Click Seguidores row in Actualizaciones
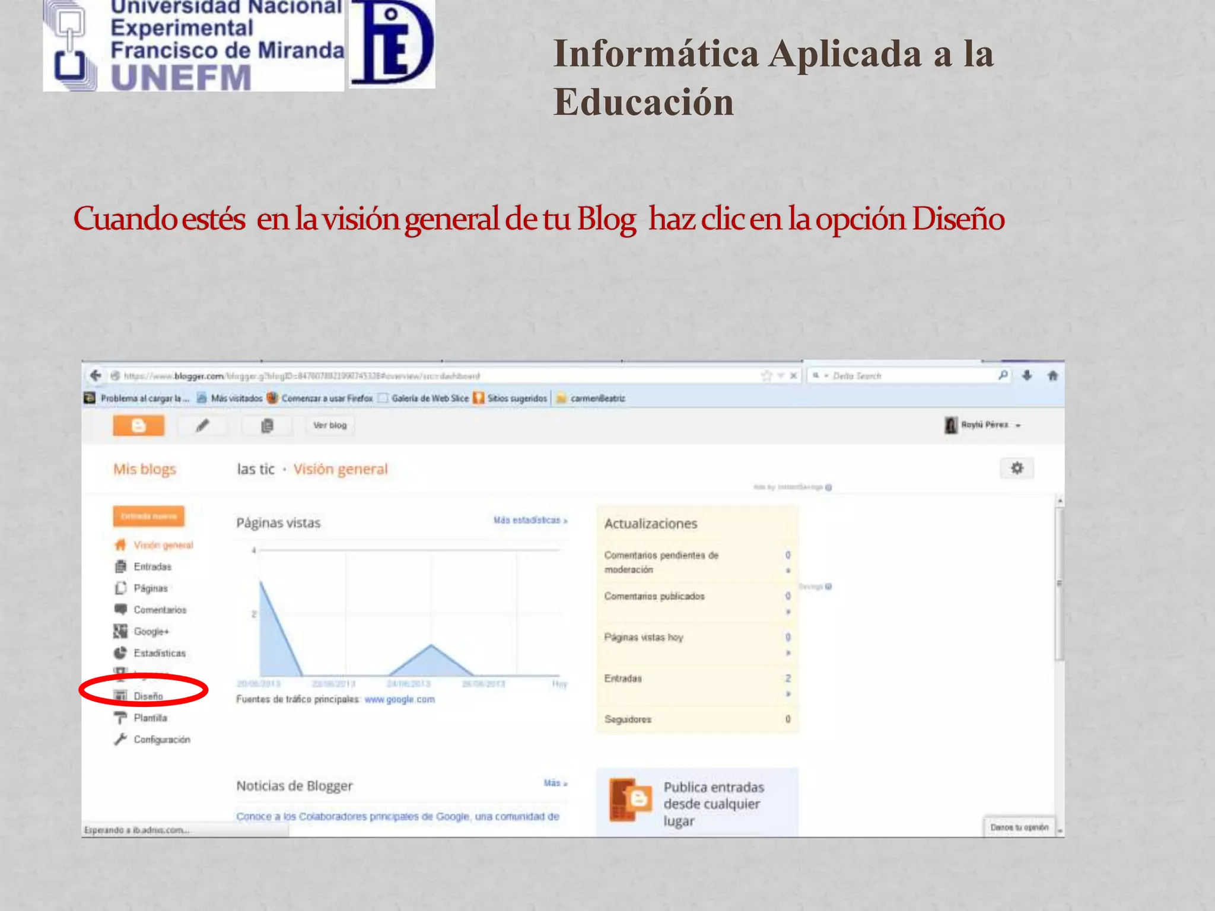 [697, 719]
